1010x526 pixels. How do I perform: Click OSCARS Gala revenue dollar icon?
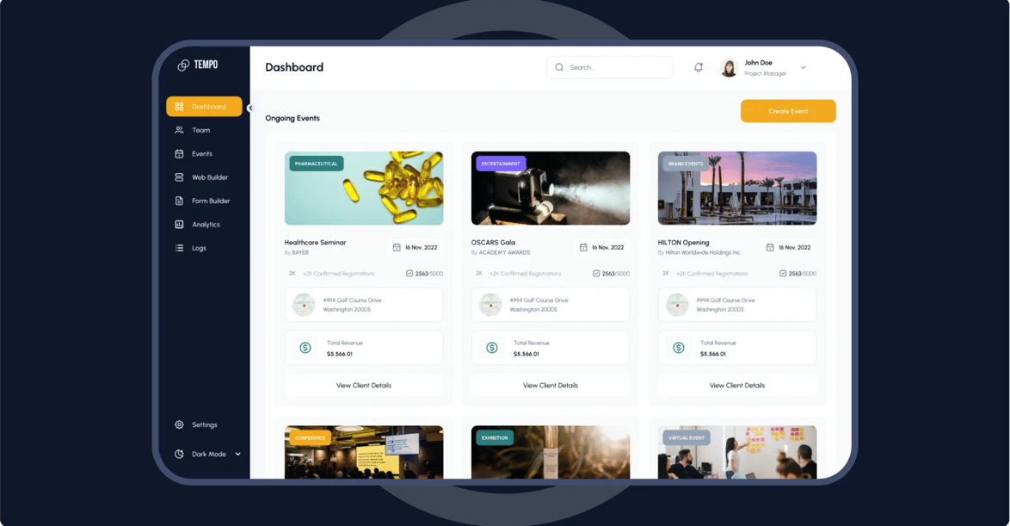(492, 348)
